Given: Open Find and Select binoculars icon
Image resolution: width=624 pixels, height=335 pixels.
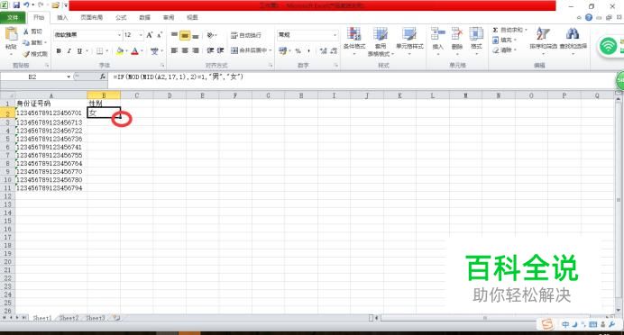Looking at the screenshot, I should [573, 34].
